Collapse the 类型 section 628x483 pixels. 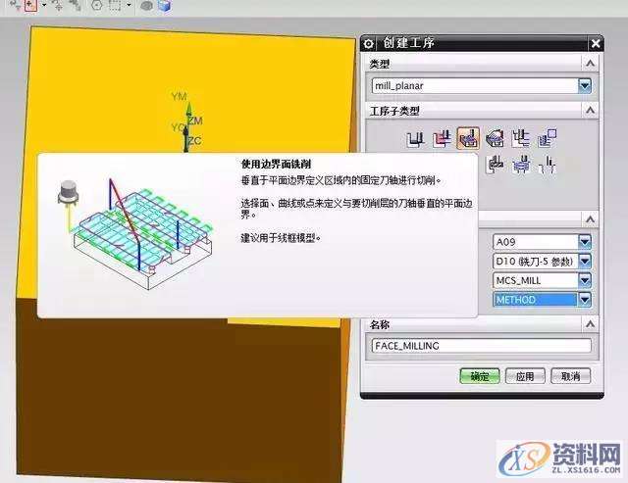pos(590,63)
